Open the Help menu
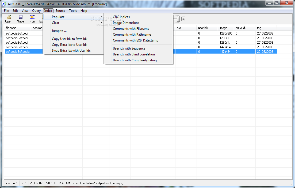This screenshot has width=295, height=188. tap(84, 11)
